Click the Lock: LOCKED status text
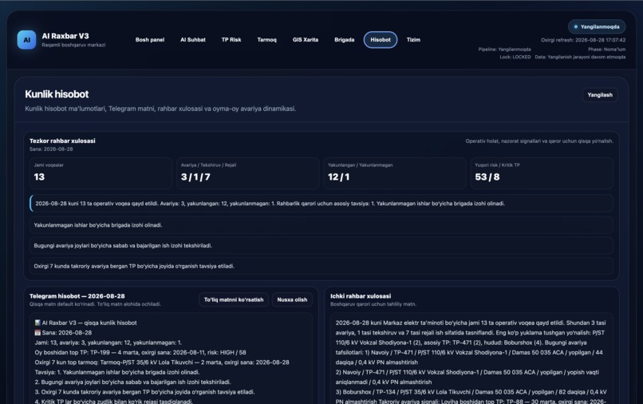 pos(515,57)
